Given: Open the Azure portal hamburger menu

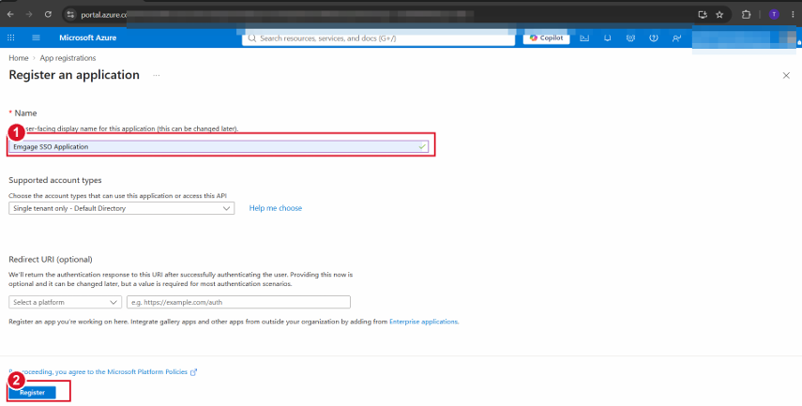Looking at the screenshot, I should point(36,38).
